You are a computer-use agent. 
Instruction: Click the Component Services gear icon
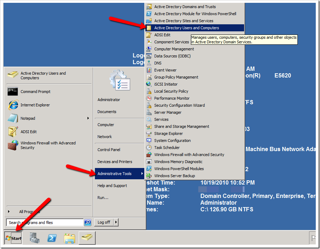pyautogui.click(x=149, y=42)
